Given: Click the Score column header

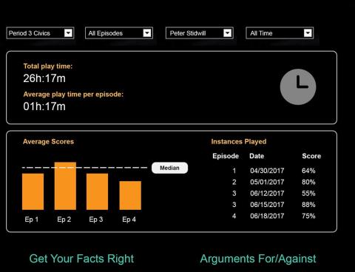Looking at the screenshot, I should [311, 156].
